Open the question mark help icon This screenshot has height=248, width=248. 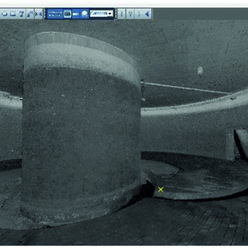(x=130, y=14)
